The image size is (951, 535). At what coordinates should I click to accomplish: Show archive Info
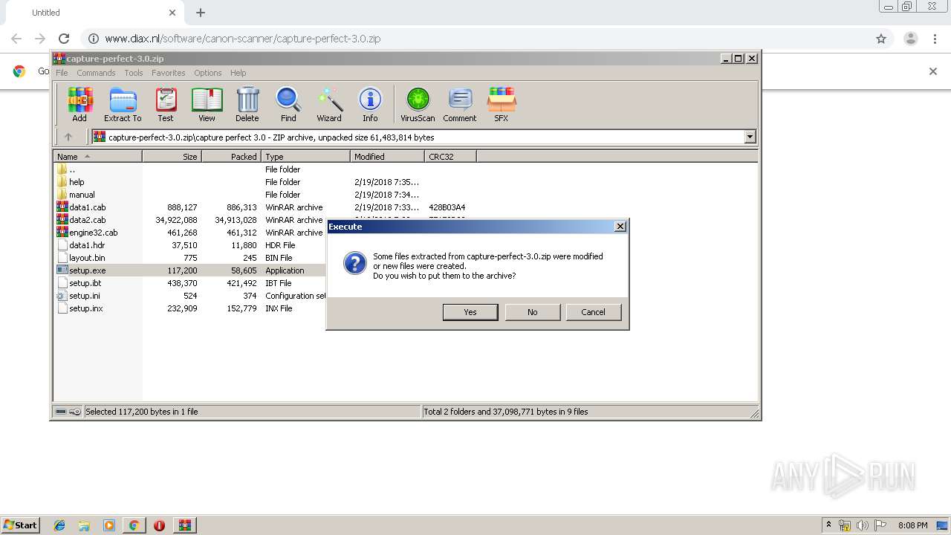click(x=370, y=104)
